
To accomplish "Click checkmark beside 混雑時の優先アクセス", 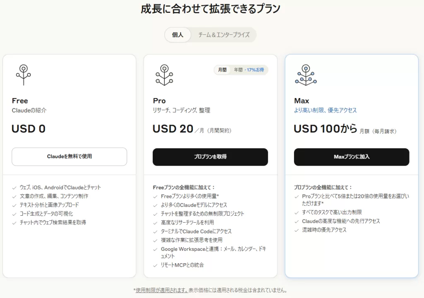I will (x=297, y=230).
